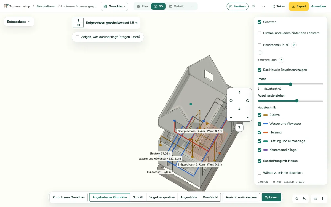Select Angehobener Grundriss view

110,197
